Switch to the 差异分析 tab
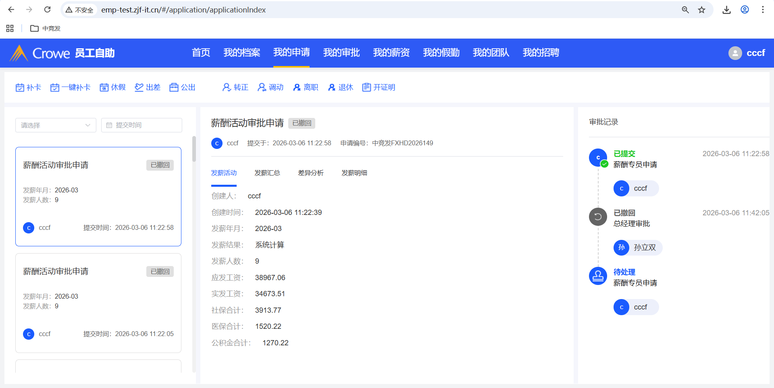The width and height of the screenshot is (774, 388). coord(310,173)
